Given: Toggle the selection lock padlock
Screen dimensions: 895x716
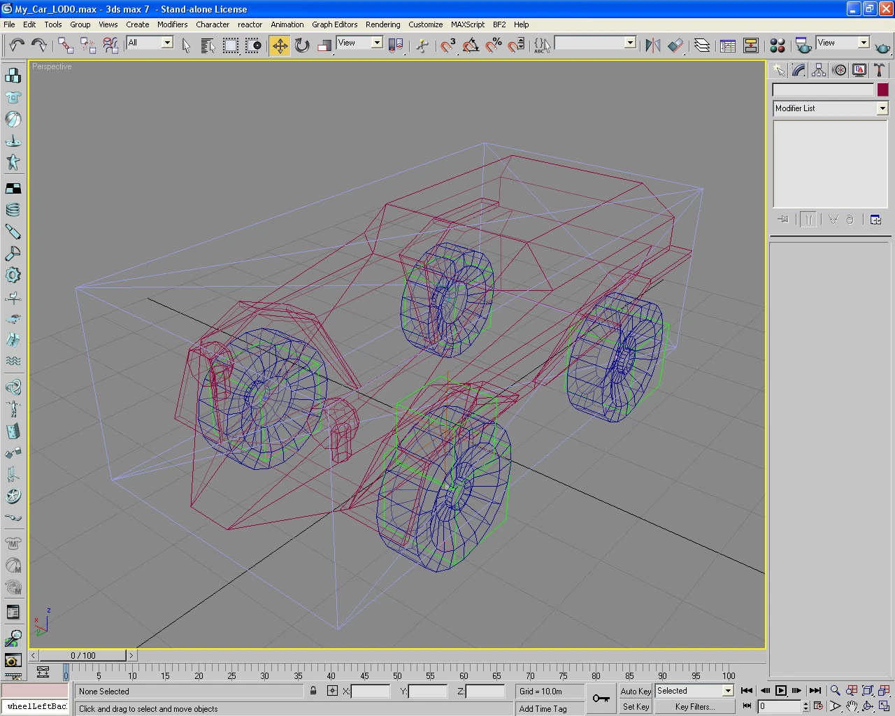Looking at the screenshot, I should click(x=313, y=691).
